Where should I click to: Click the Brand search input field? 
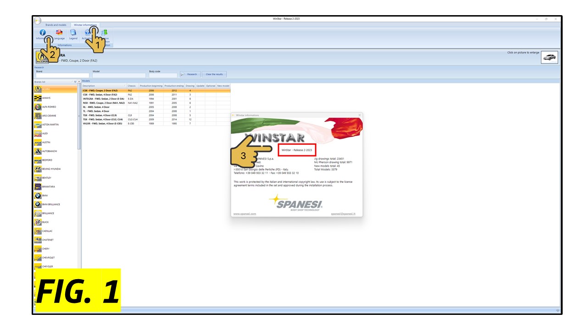(x=63, y=75)
